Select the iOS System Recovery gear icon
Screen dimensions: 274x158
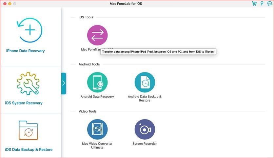28,83
